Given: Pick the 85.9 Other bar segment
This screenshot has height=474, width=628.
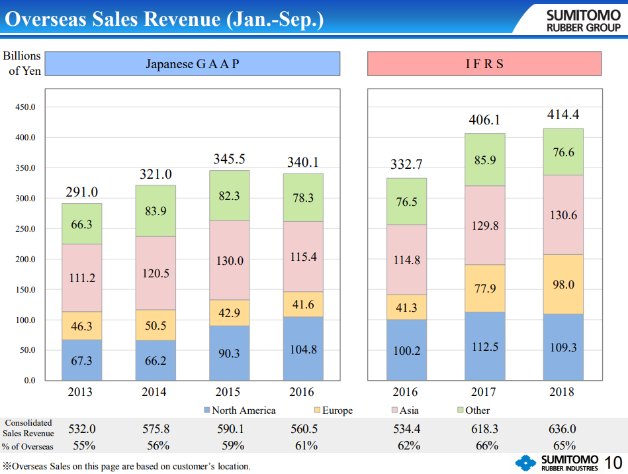Looking at the screenshot, I should (485, 160).
